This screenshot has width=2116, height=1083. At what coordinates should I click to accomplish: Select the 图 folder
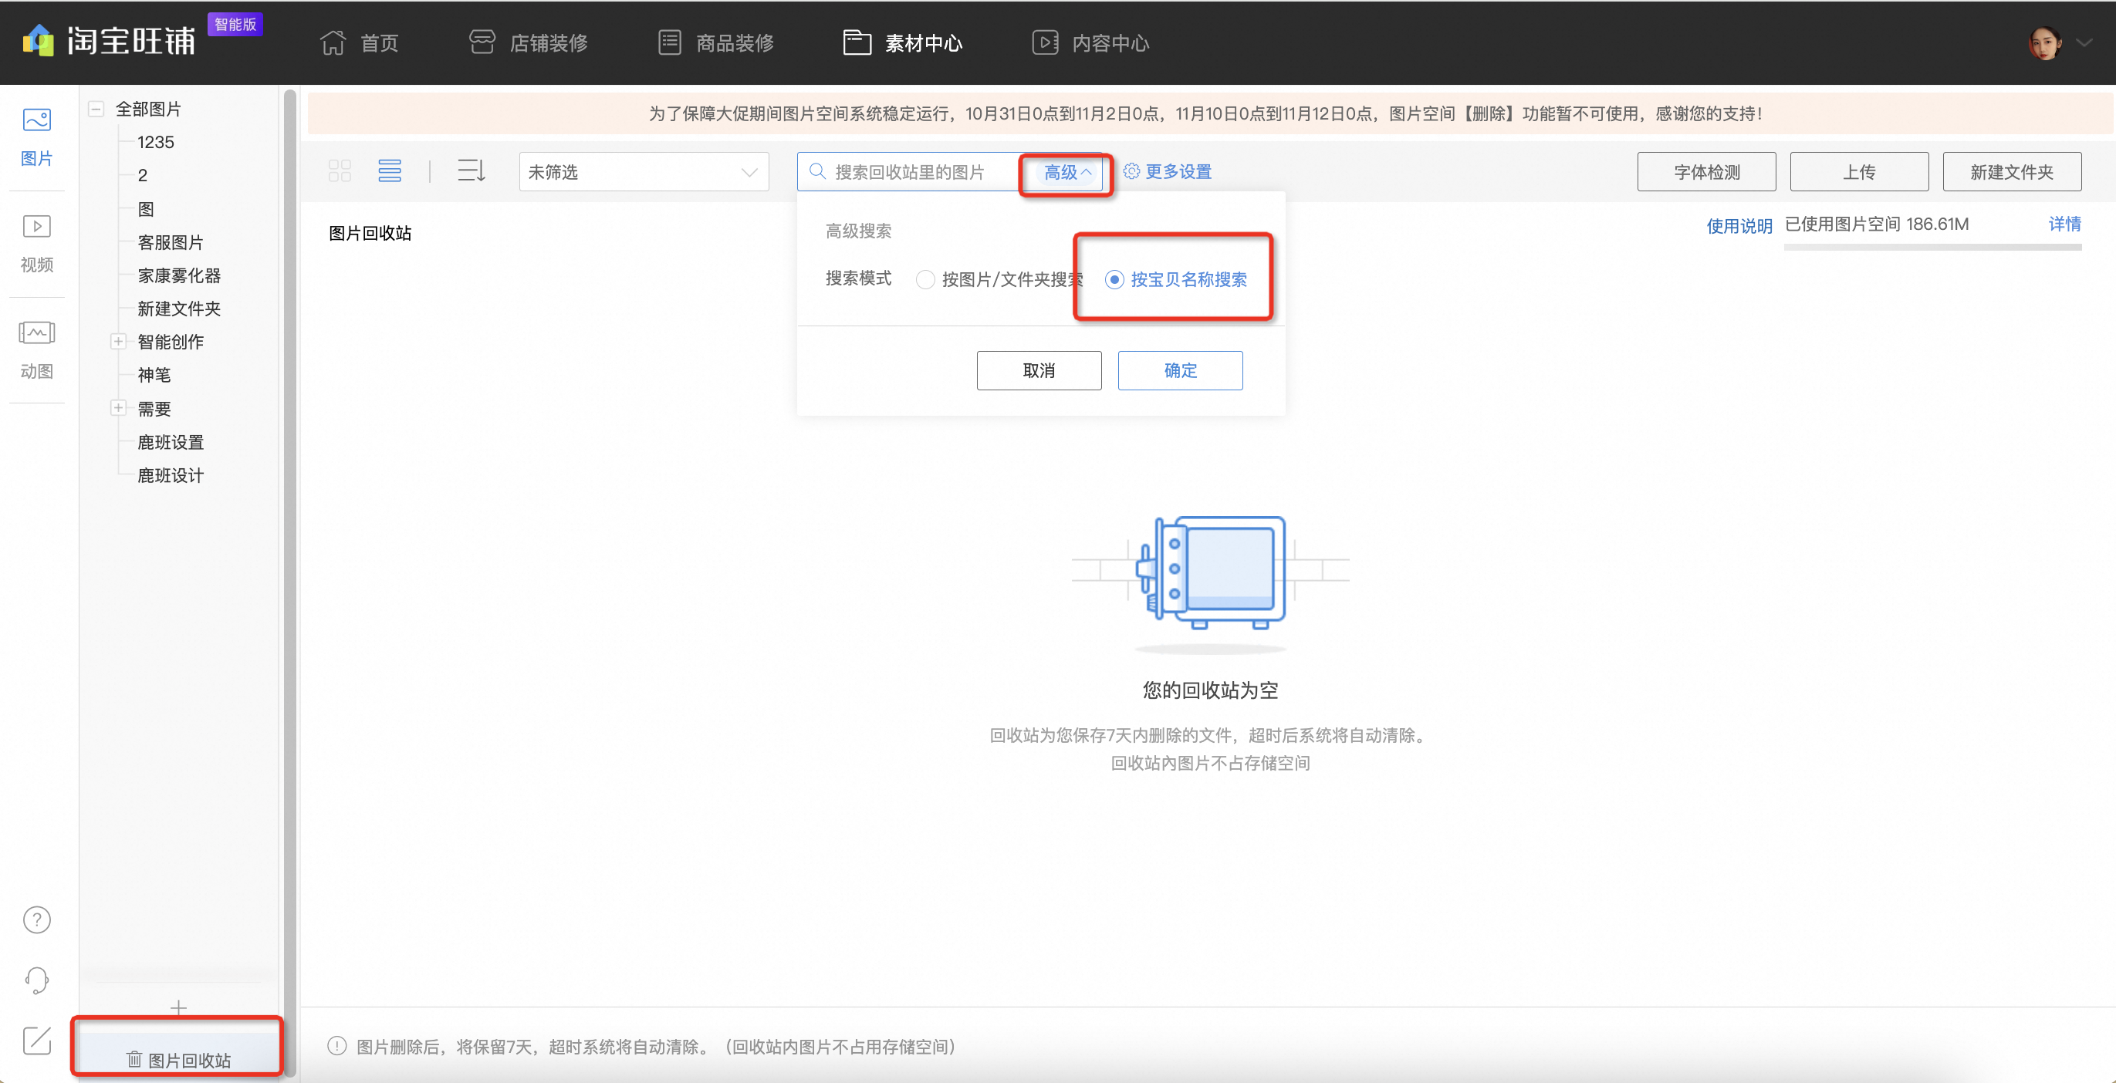tap(146, 208)
